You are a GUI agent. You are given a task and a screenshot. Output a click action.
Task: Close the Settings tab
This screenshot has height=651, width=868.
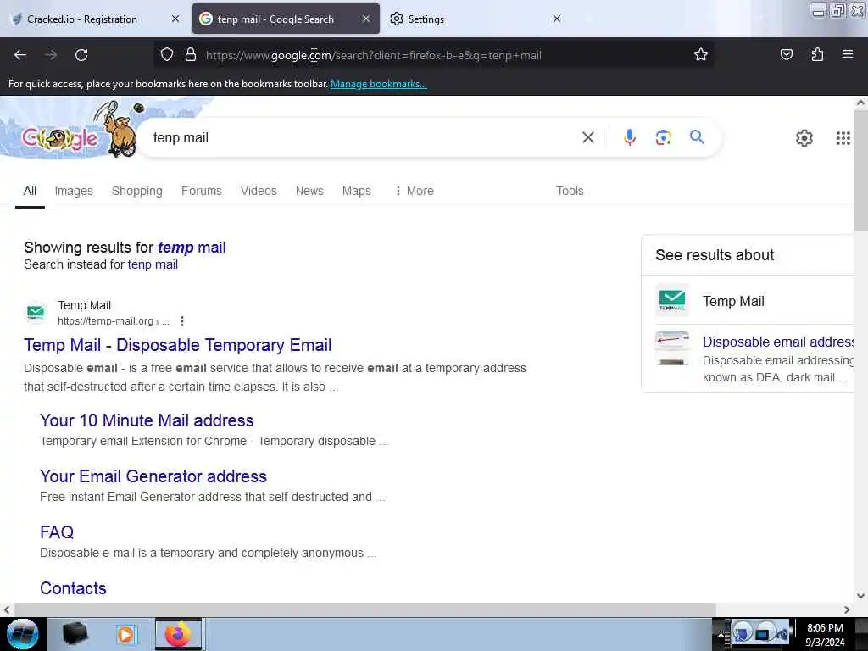tap(557, 19)
